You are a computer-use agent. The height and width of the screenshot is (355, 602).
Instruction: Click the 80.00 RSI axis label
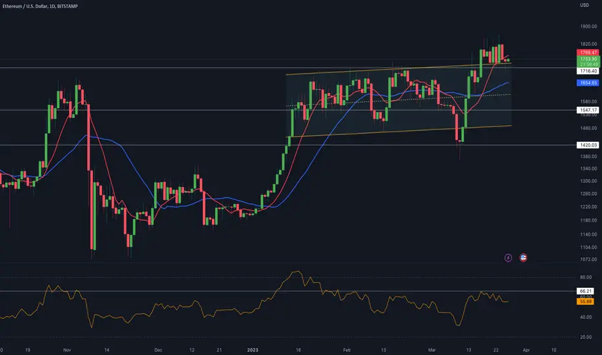coord(586,277)
